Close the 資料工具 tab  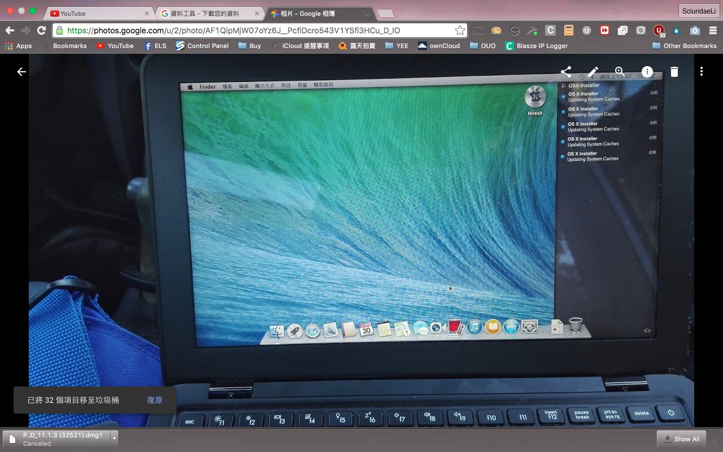(258, 14)
